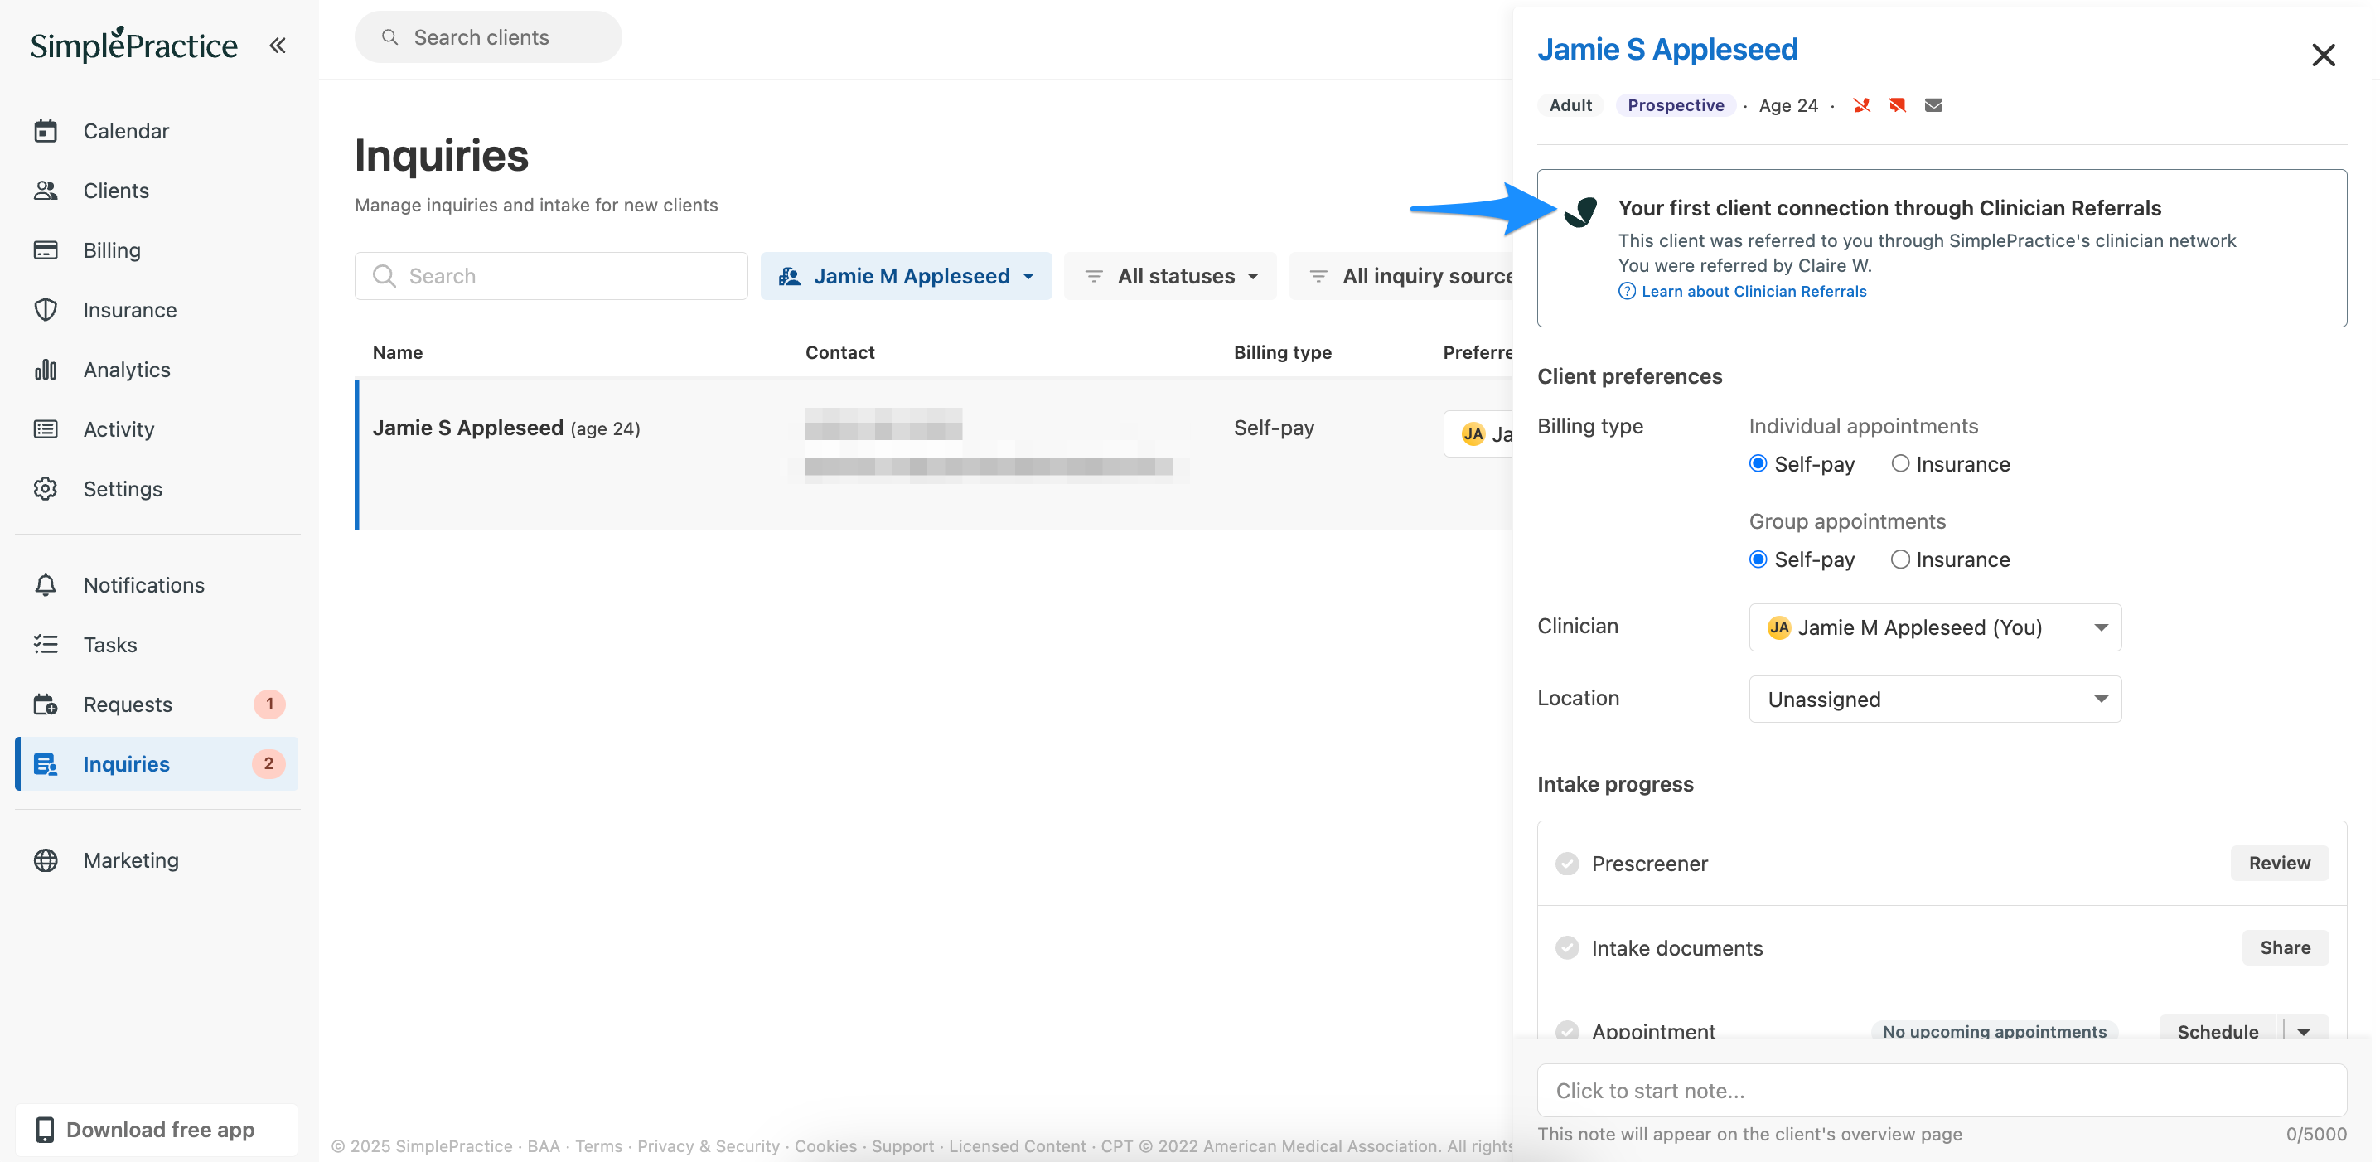Open the Tasks menu item
Viewport: 2380px width, 1162px height.
[x=110, y=645]
